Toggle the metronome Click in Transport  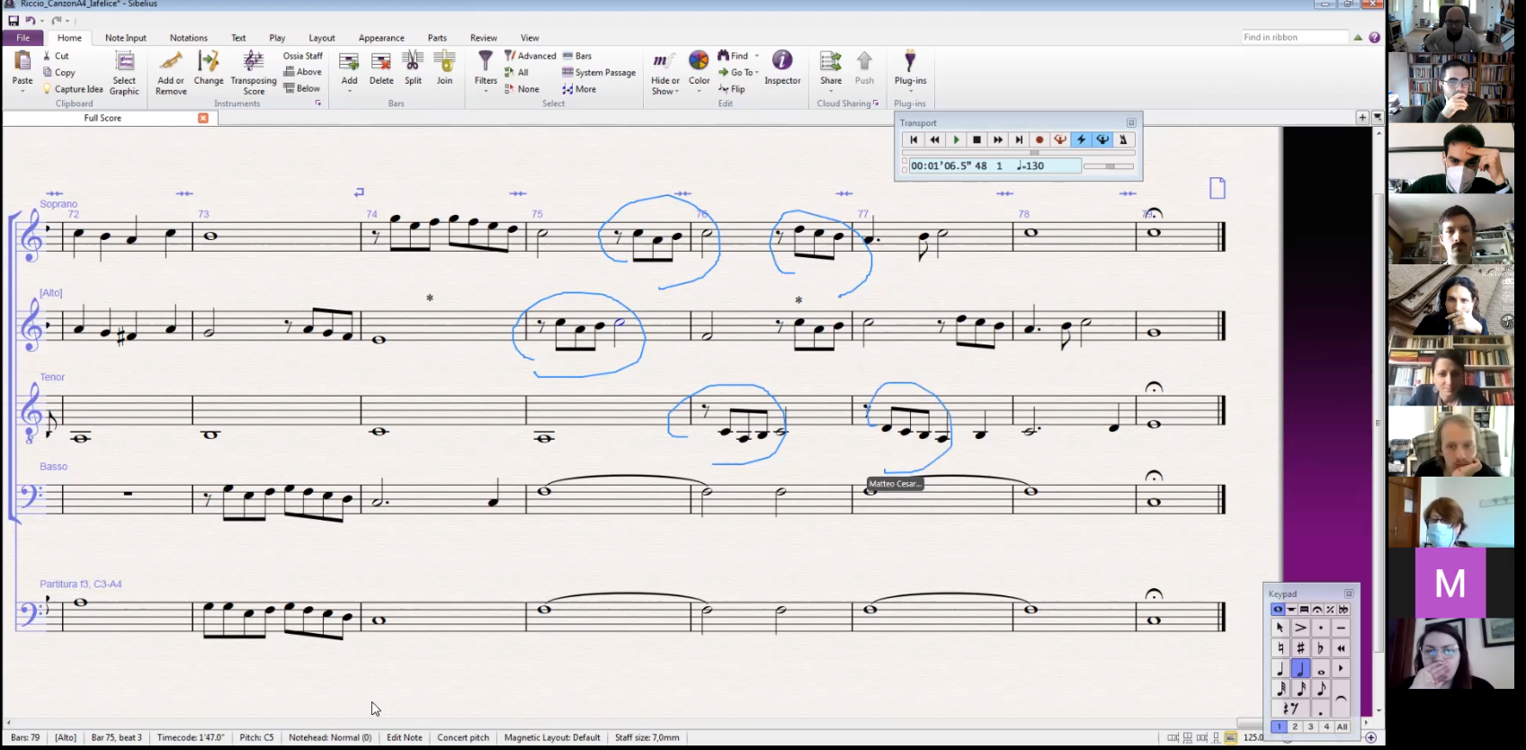tap(1123, 139)
